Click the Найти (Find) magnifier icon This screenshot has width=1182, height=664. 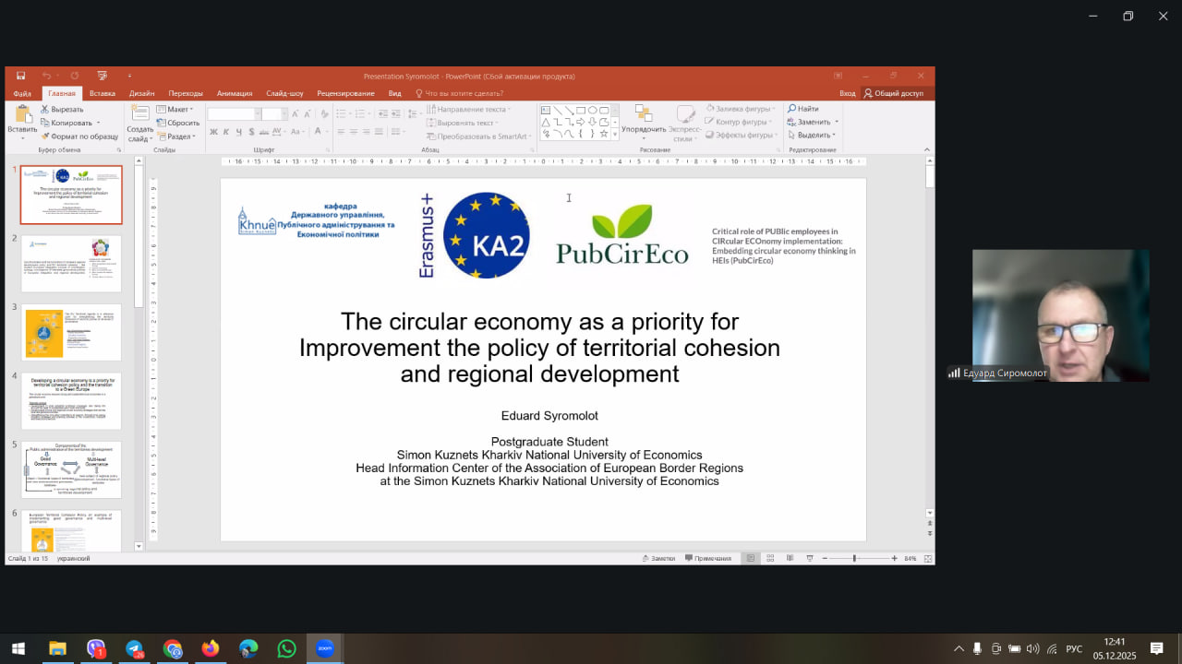click(792, 109)
